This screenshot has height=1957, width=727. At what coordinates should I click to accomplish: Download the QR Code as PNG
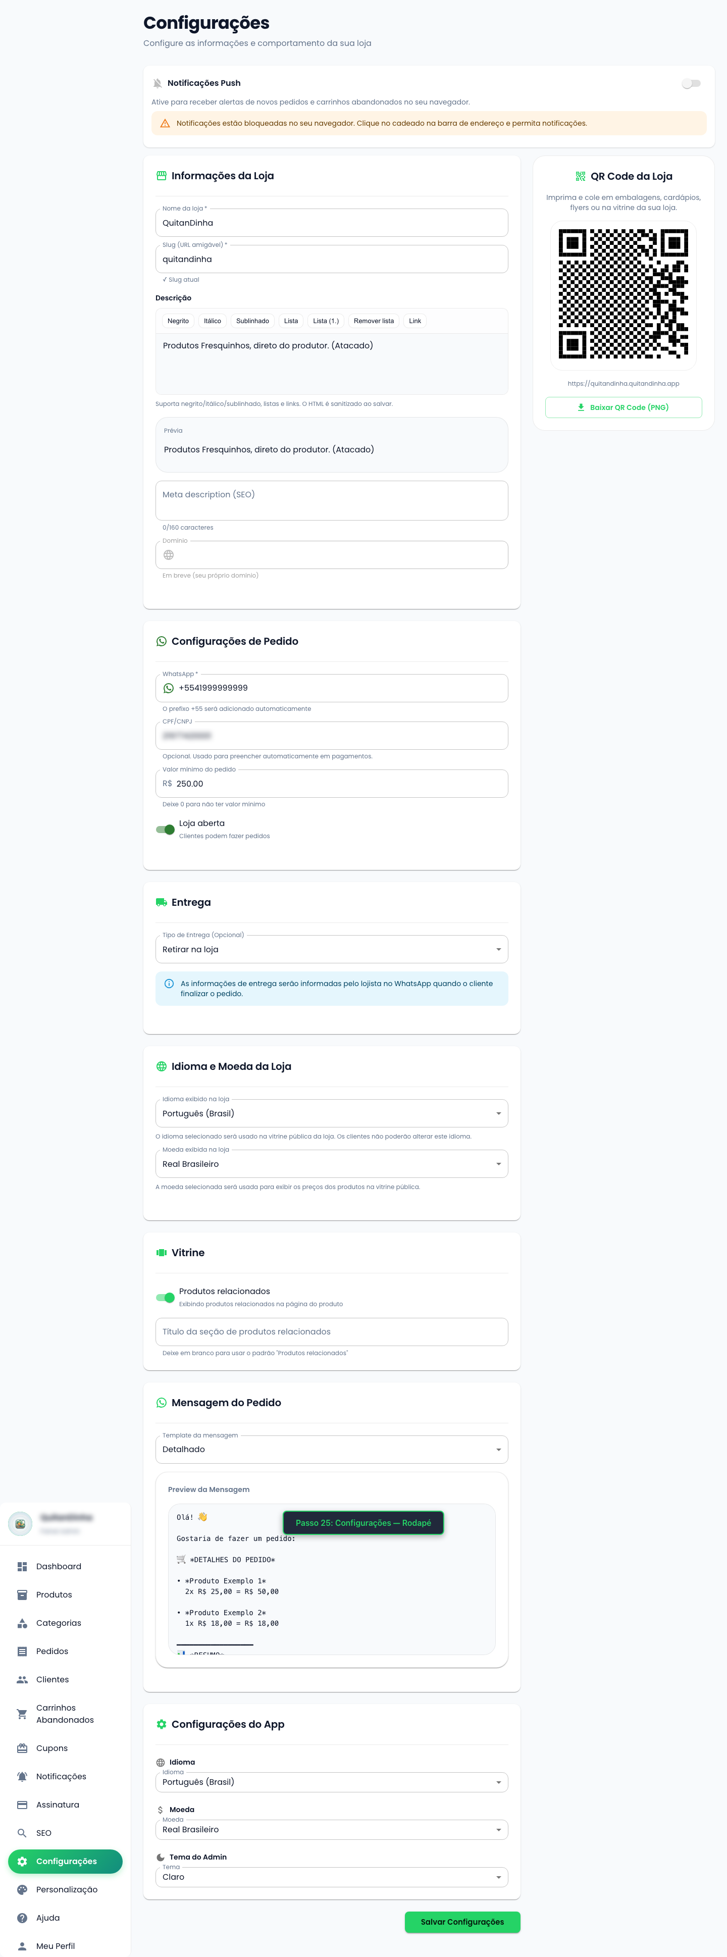coord(623,407)
